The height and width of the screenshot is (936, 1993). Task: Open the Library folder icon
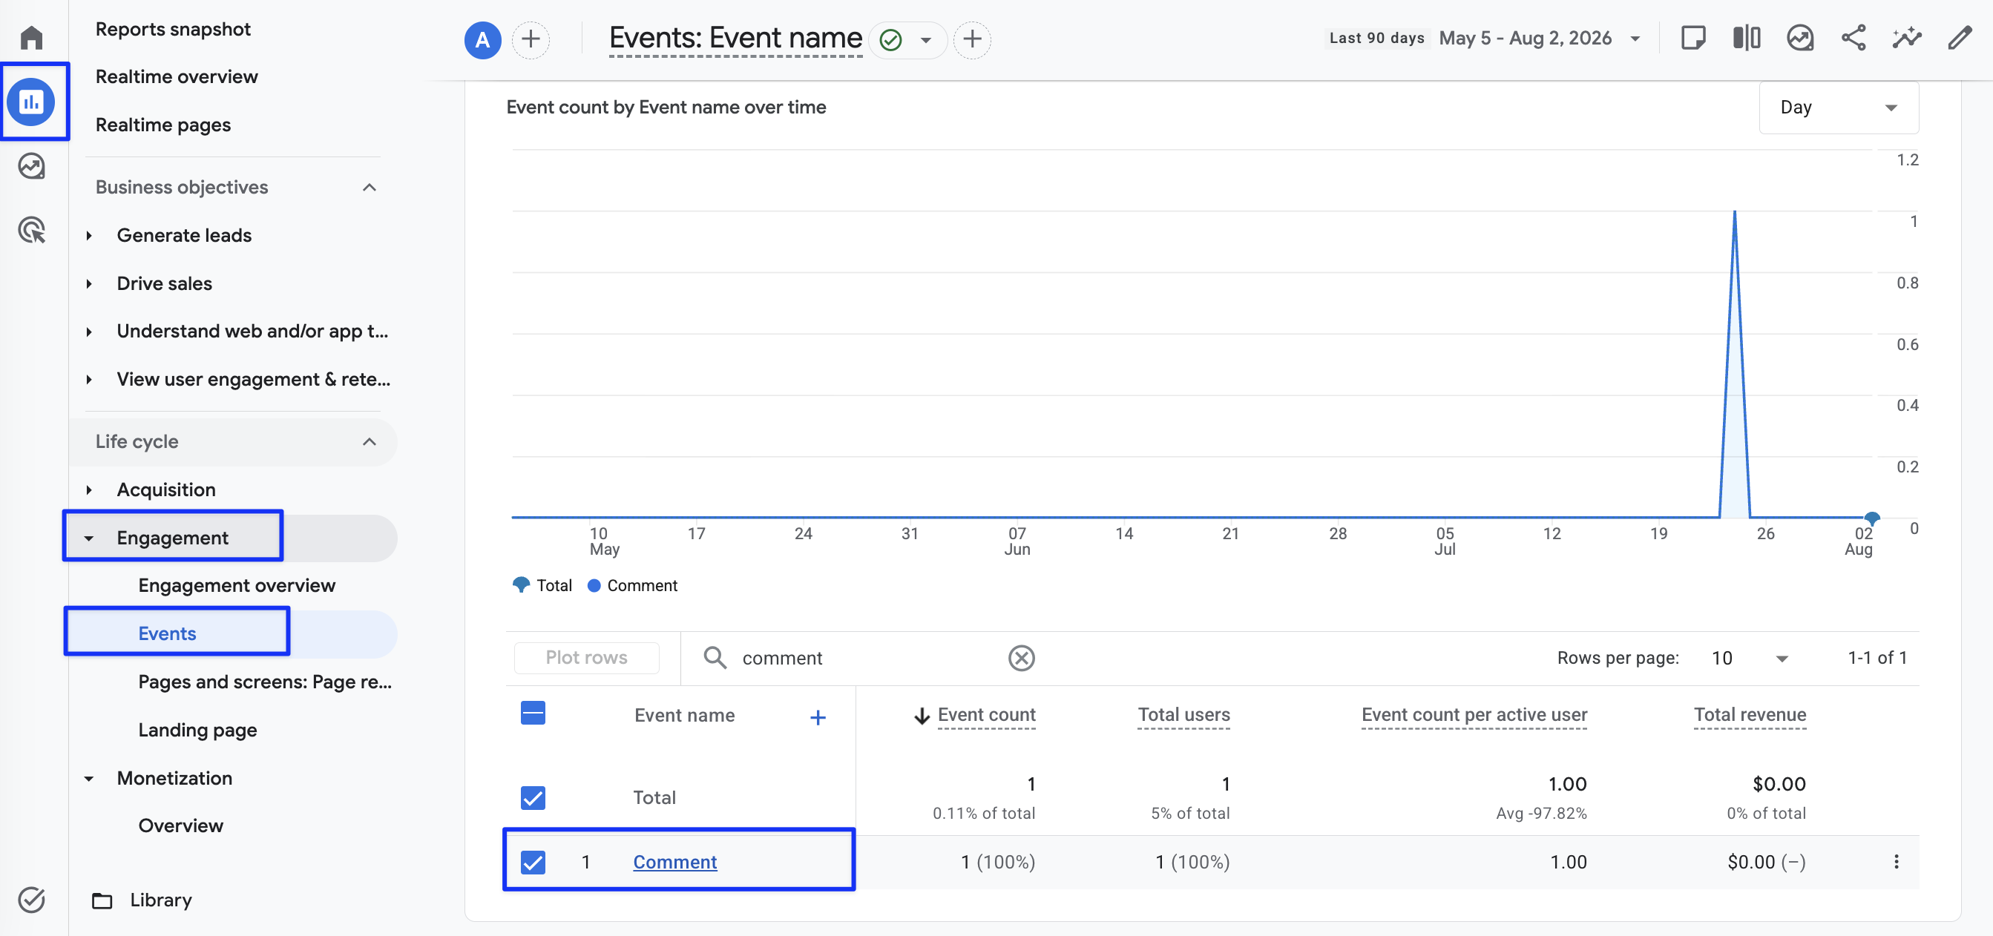(x=102, y=900)
